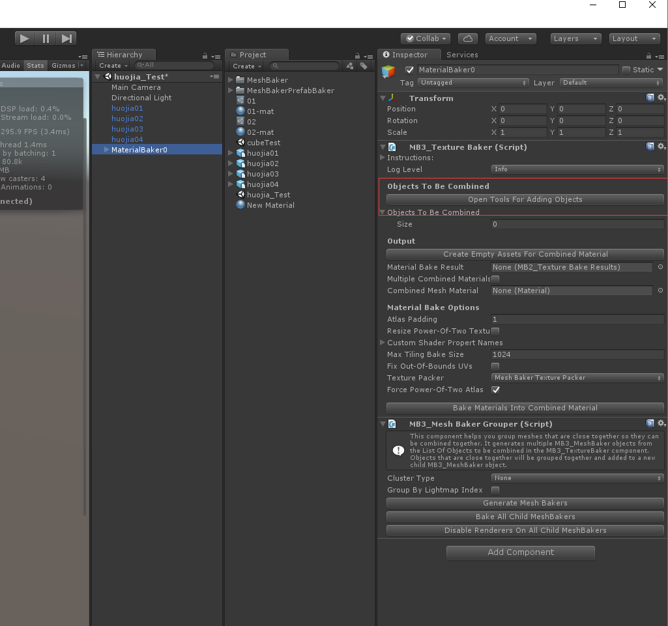Select the Gizmos tab in Game view
668x626 pixels.
62,65
